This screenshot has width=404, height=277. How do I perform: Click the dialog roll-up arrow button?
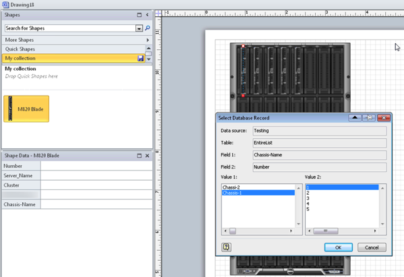[x=355, y=117]
